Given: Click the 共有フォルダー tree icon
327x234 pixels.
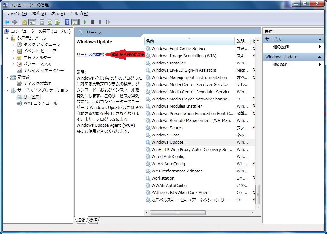Looking at the screenshot, I should pos(19,58).
